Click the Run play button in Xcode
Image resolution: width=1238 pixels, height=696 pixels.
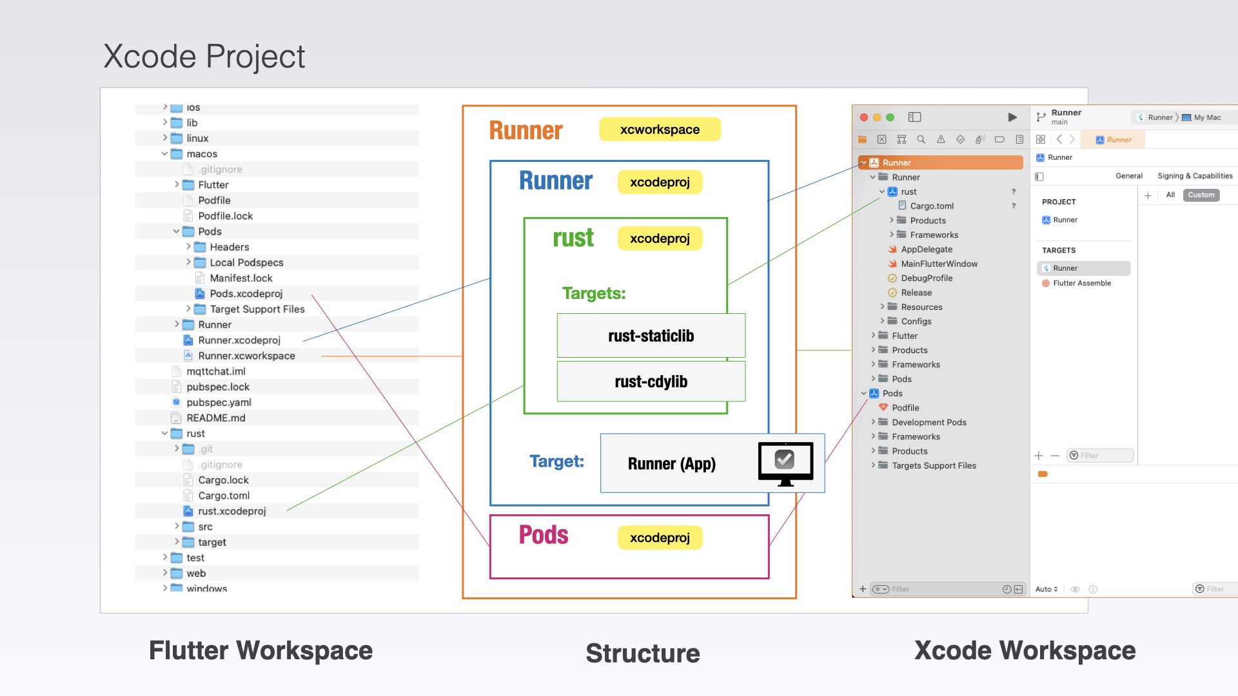click(x=1012, y=117)
